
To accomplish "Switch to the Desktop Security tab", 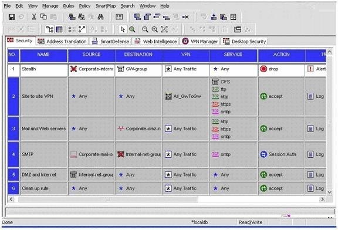I will [245, 42].
